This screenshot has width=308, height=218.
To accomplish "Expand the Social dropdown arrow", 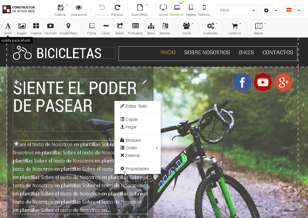I will pos(193,23).
